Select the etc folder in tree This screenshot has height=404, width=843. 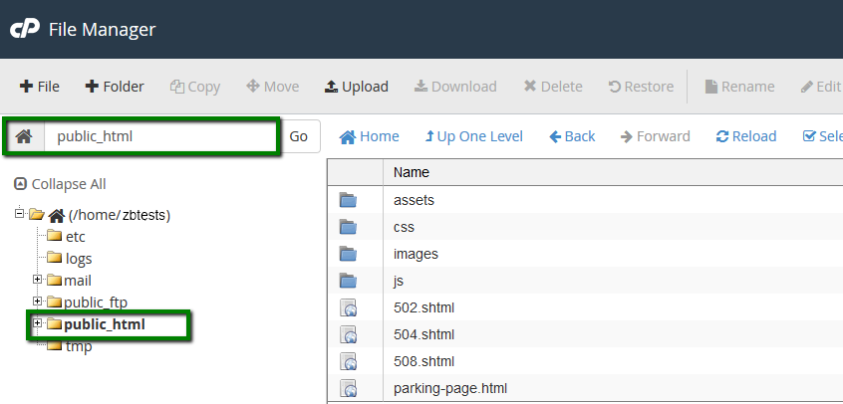click(x=75, y=236)
